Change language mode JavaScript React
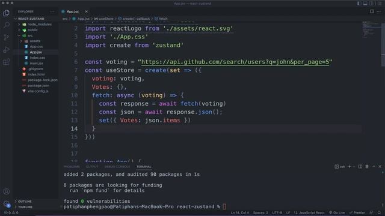This screenshot has width=385, height=216. (309, 212)
